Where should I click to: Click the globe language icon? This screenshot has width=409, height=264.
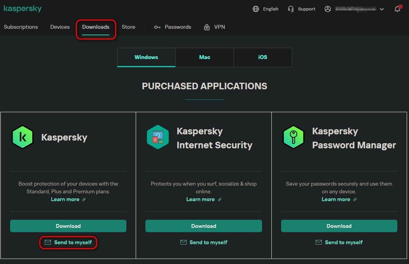pyautogui.click(x=256, y=9)
